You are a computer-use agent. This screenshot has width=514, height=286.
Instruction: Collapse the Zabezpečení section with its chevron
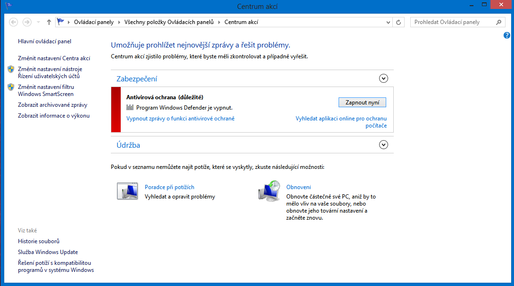[x=383, y=79]
